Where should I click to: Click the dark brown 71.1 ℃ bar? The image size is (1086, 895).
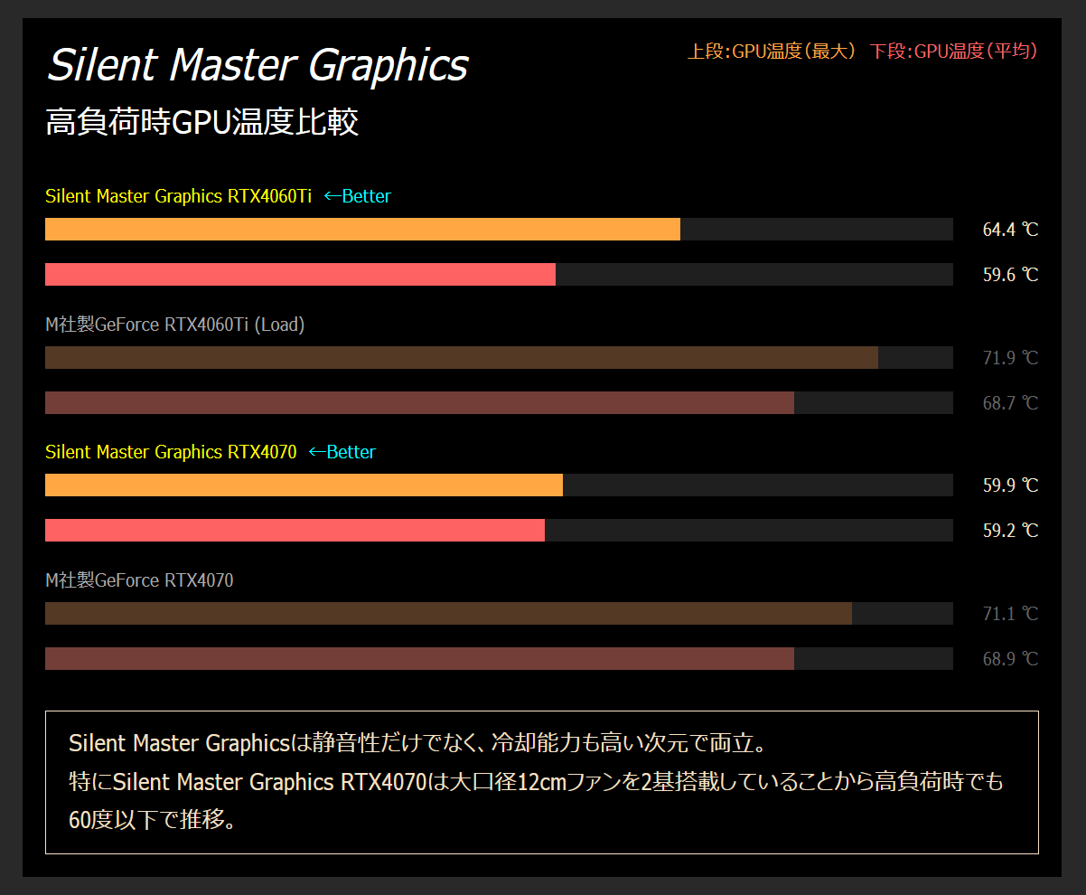point(448,614)
